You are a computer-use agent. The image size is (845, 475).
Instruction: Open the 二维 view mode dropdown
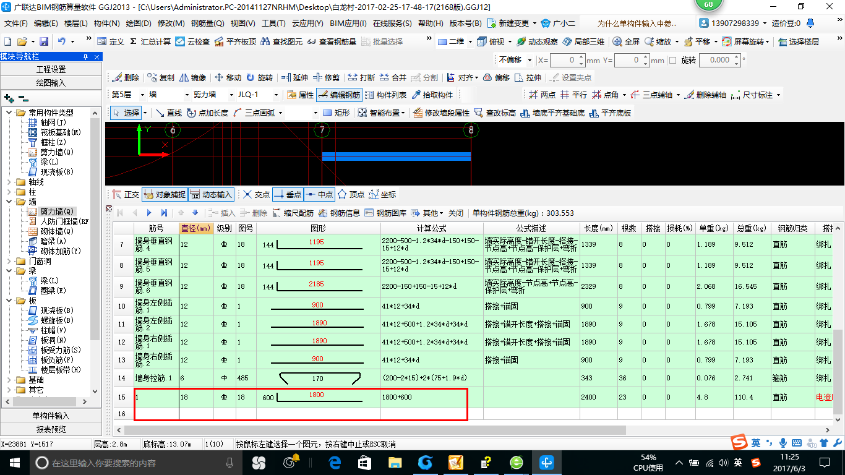pos(455,41)
